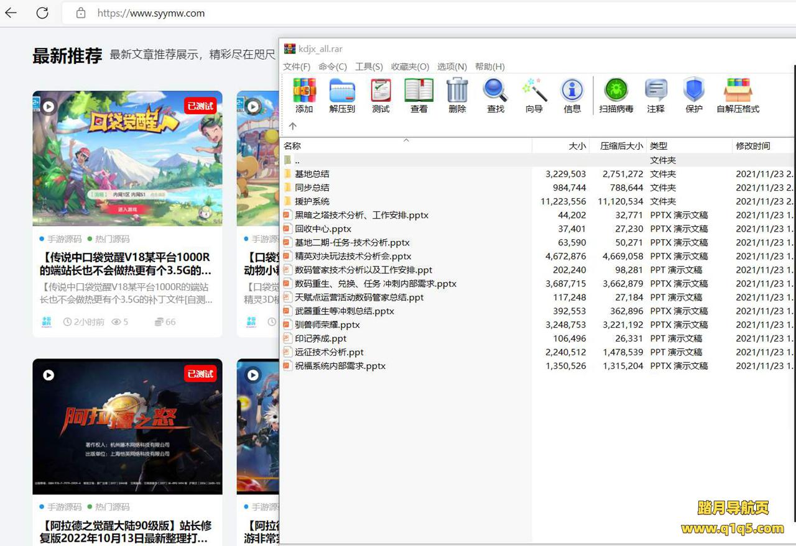Click the browser reload button

point(42,13)
